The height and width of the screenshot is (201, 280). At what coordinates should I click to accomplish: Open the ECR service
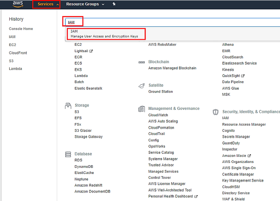(x=79, y=57)
